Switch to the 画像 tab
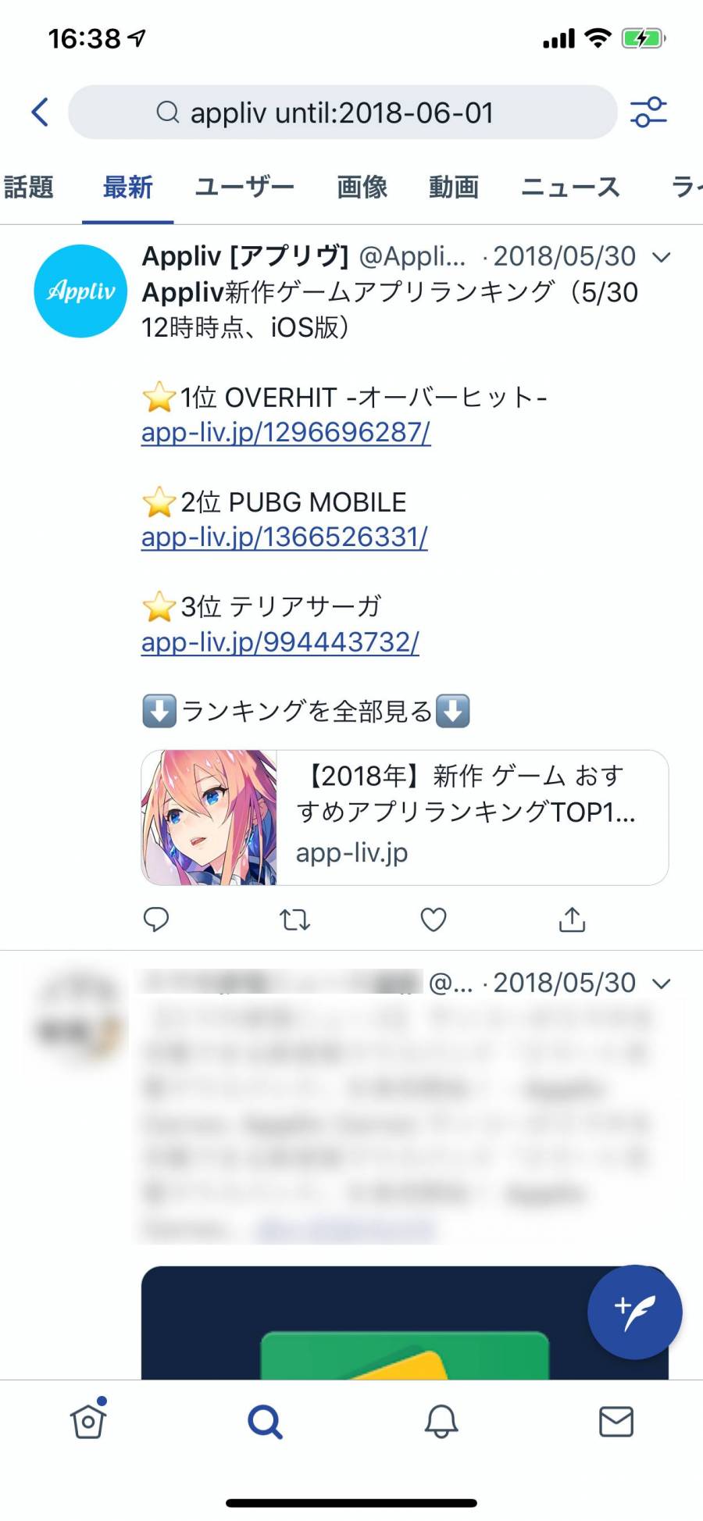 (362, 187)
